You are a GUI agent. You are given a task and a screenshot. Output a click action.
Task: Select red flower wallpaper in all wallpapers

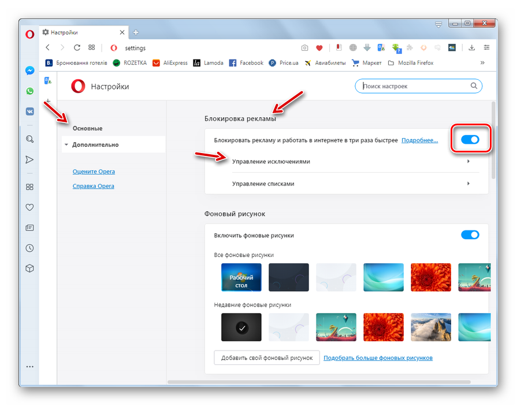431,277
